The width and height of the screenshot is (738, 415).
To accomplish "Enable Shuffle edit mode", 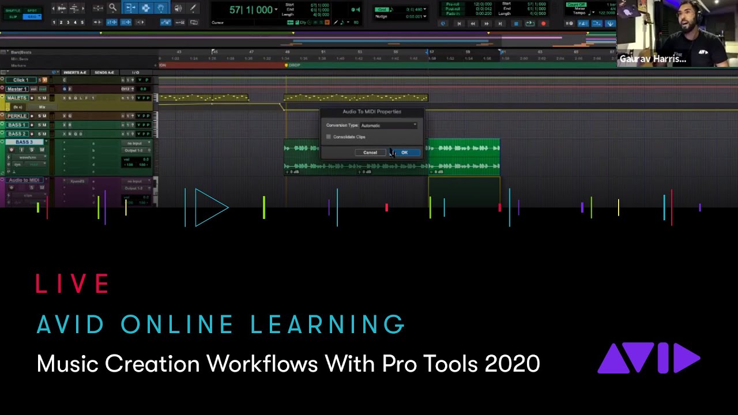I will click(x=13, y=10).
